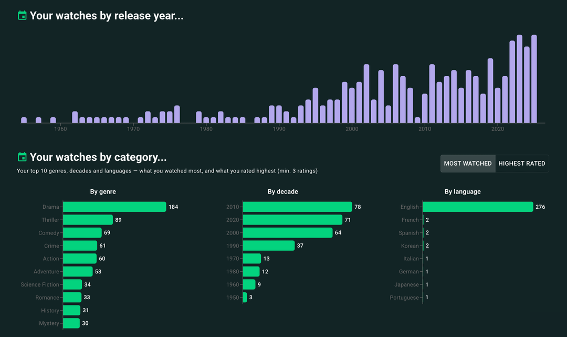Select the Thriller bar with 89 watches

pos(88,220)
